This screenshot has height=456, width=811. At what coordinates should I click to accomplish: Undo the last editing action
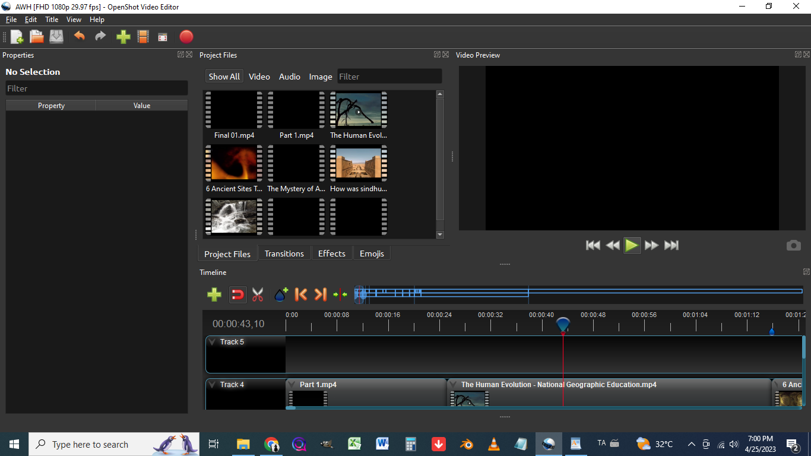pos(79,36)
